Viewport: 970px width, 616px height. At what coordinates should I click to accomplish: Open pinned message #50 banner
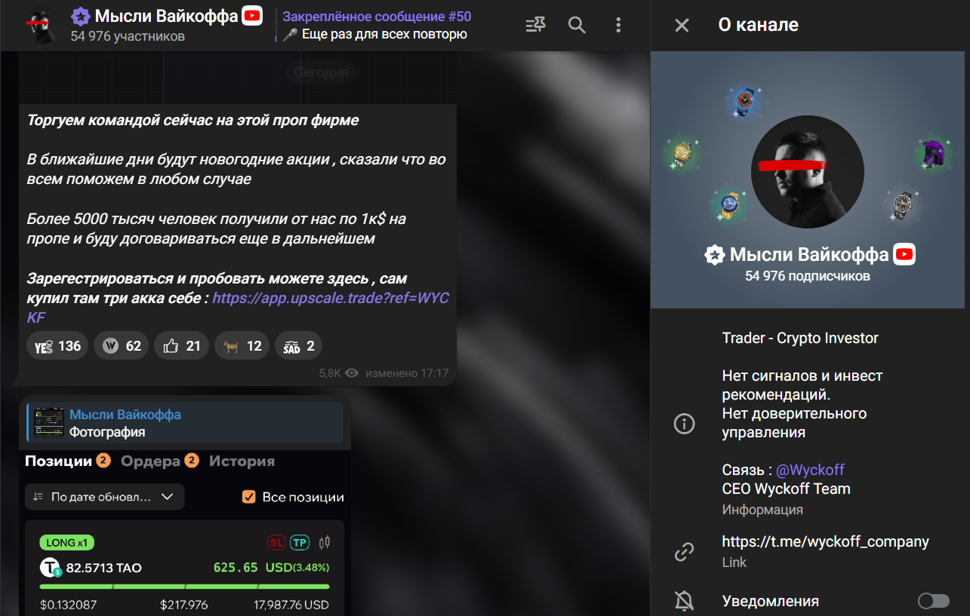pos(375,25)
